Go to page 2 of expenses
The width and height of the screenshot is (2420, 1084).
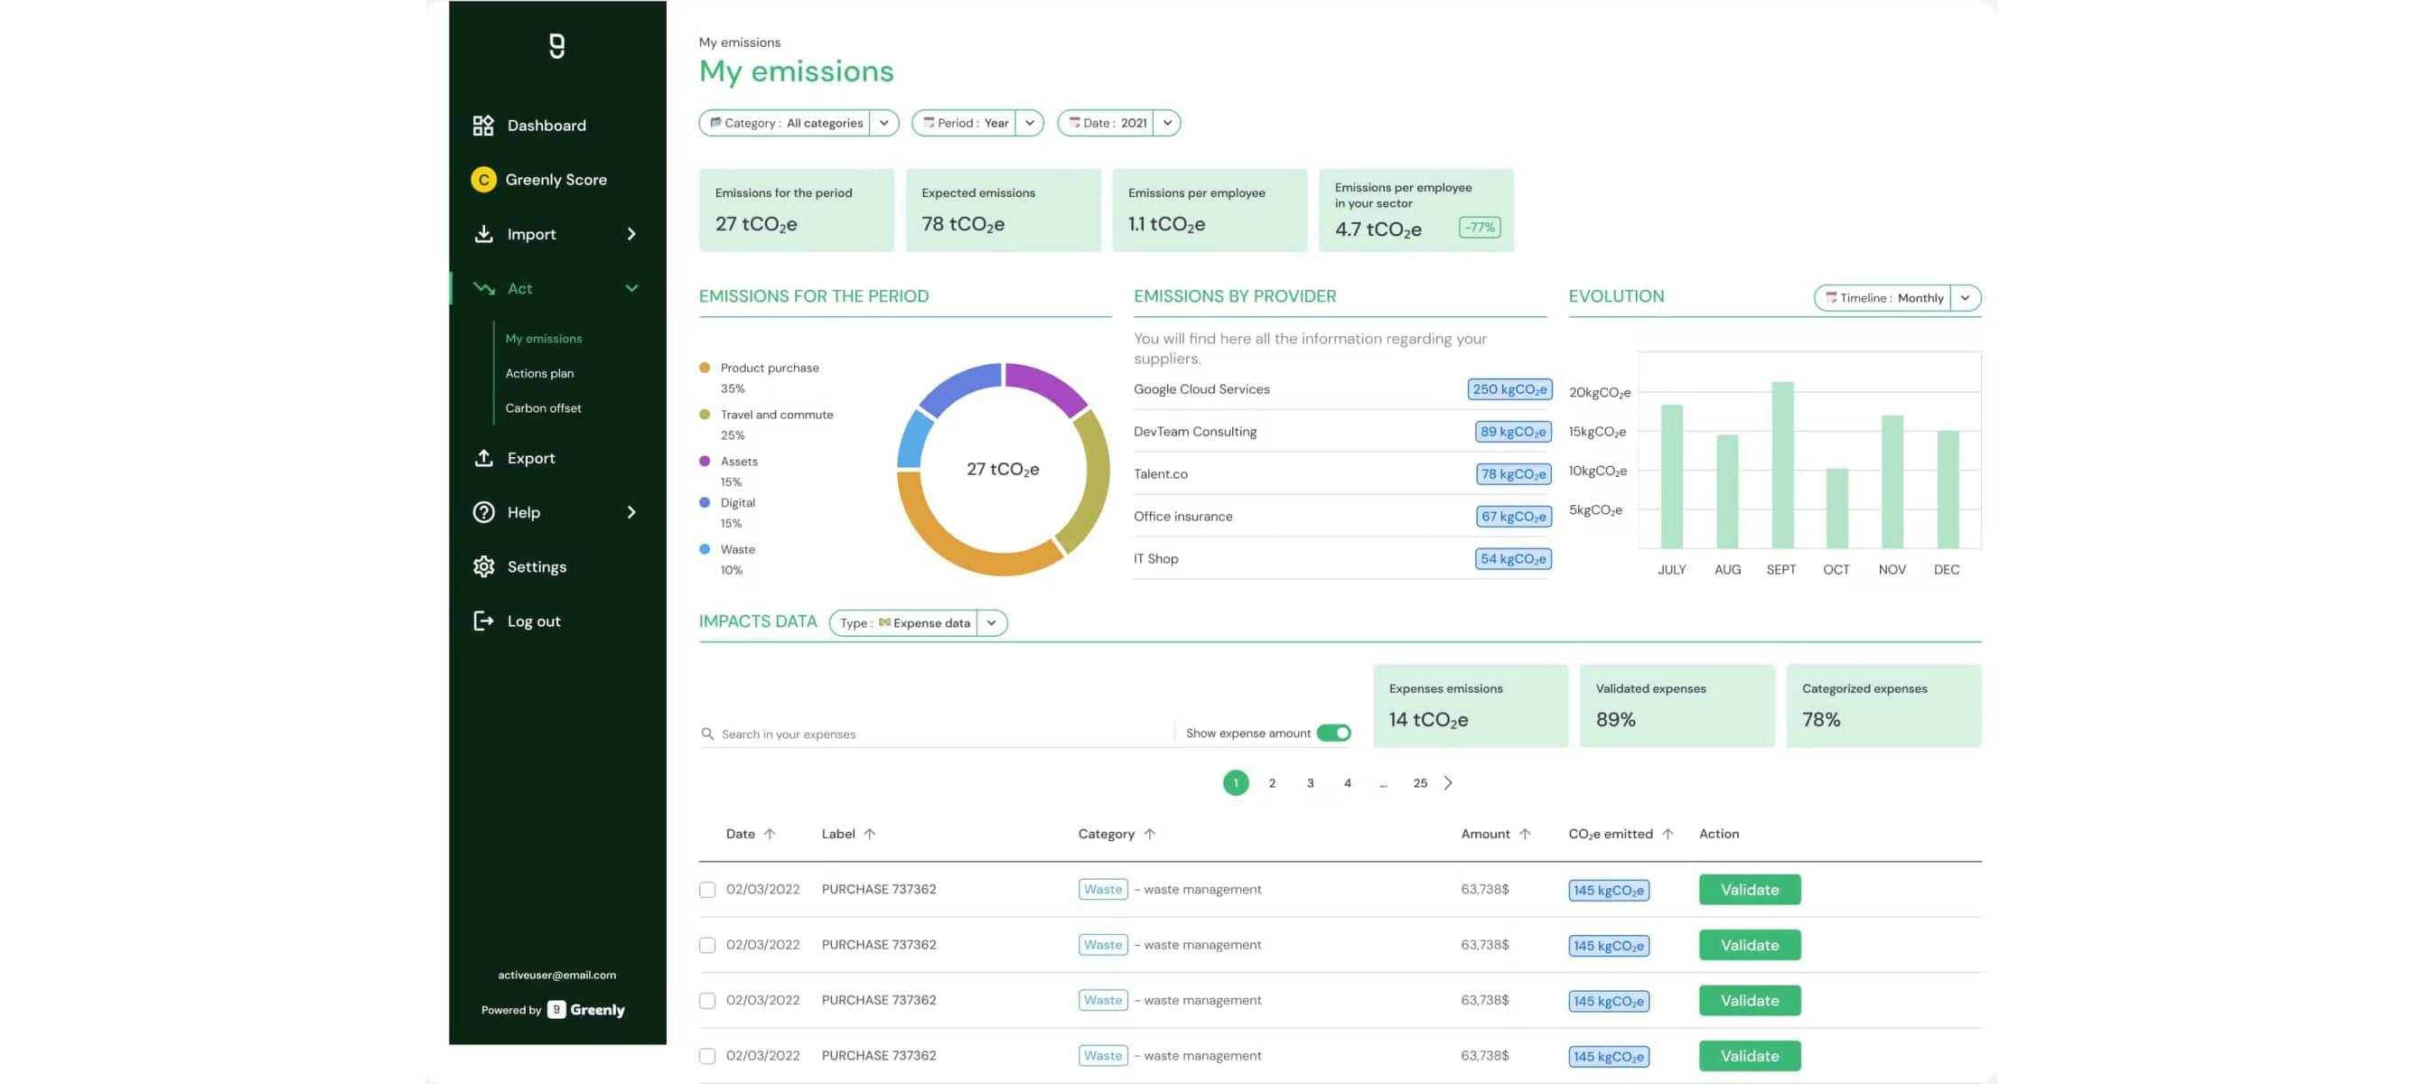(1272, 782)
